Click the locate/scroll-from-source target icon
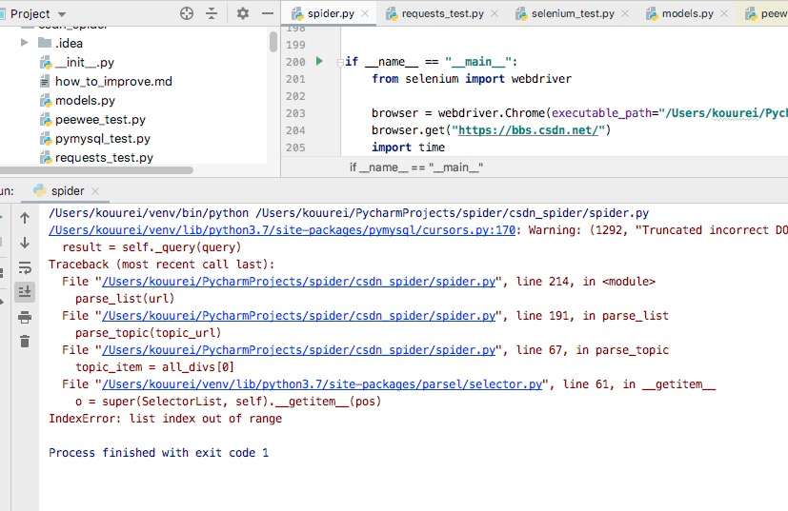 coord(187,13)
